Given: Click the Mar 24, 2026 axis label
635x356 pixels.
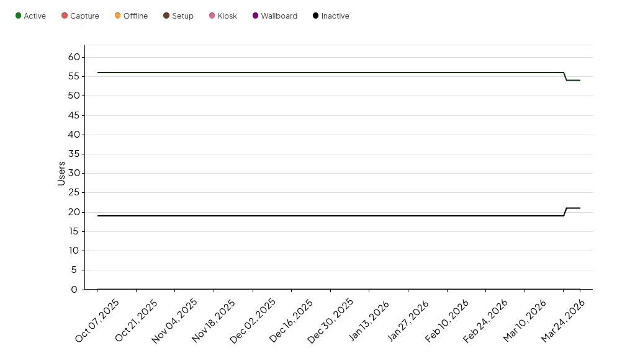Looking at the screenshot, I should [x=564, y=320].
